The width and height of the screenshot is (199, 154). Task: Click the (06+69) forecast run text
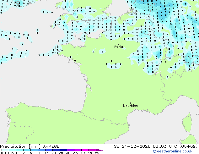tap(189, 146)
